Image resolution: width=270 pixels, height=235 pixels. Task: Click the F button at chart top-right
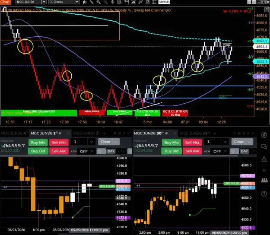pos(266,10)
